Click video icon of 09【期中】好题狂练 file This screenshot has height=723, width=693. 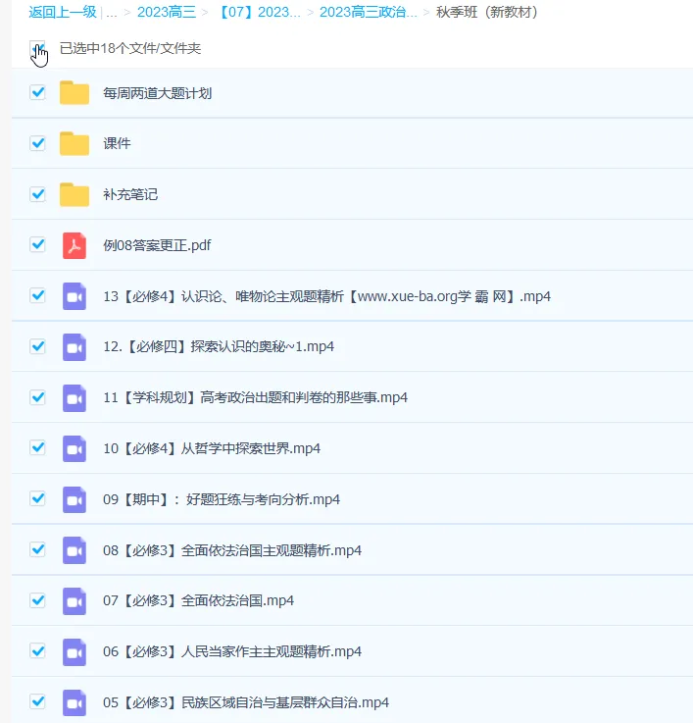pos(74,499)
